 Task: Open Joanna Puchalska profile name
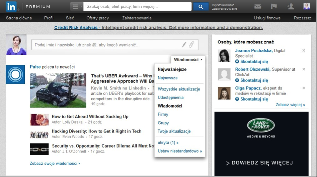click(x=254, y=51)
